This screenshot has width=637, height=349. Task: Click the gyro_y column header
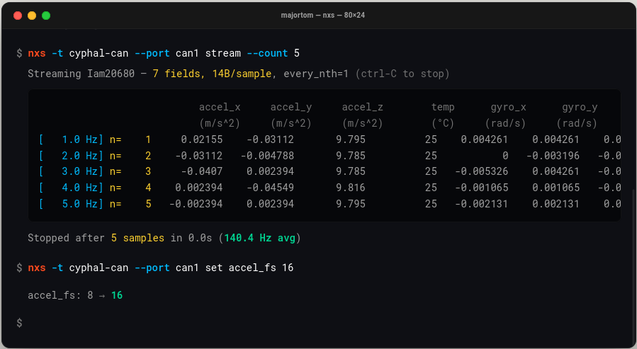pos(580,107)
